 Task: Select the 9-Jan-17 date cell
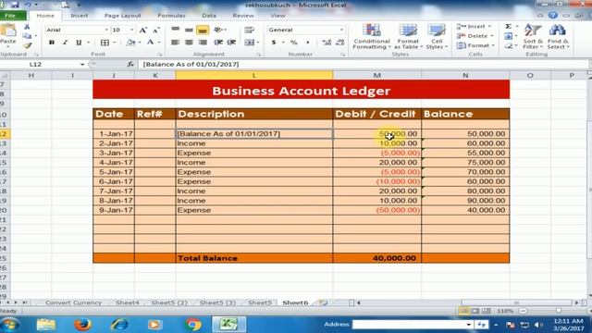[114, 210]
